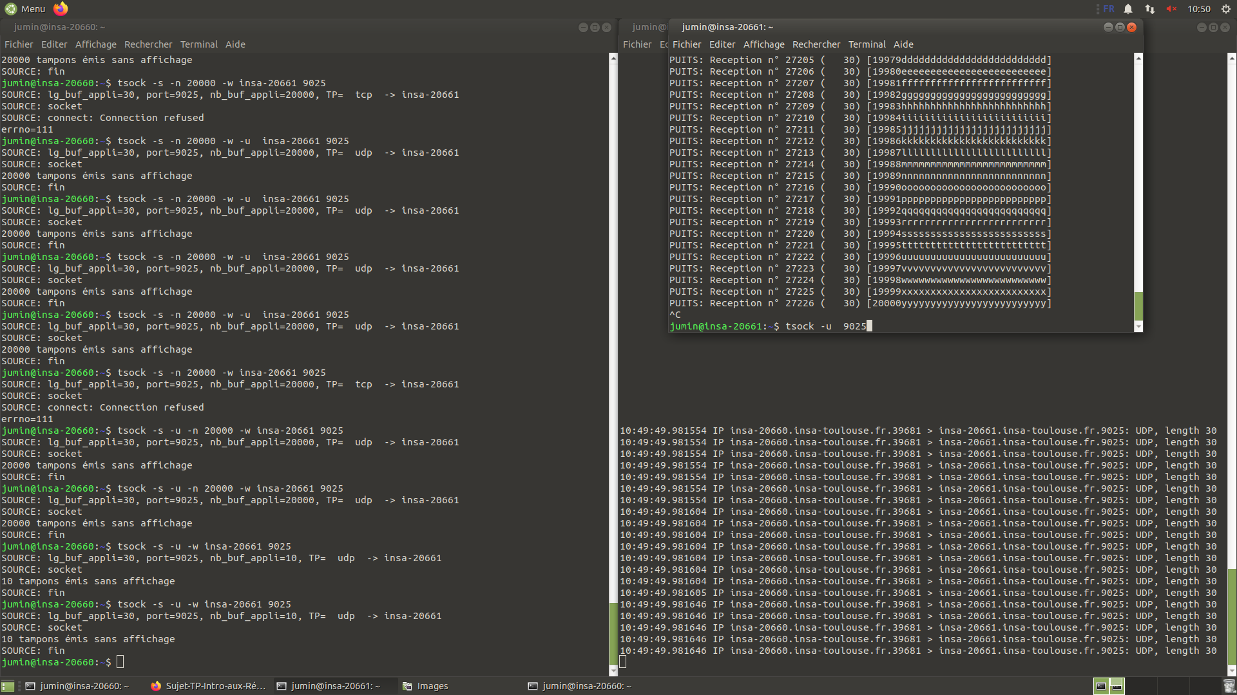The image size is (1237, 695).
Task: Switch to Sujet-TP-Intro Firefox taskbar window
Action: tap(208, 686)
